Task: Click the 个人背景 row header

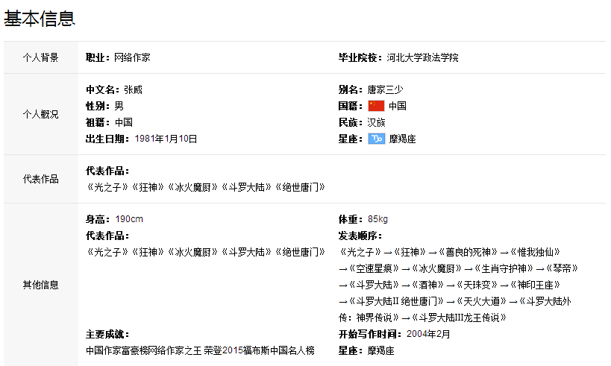Action: tap(40, 57)
